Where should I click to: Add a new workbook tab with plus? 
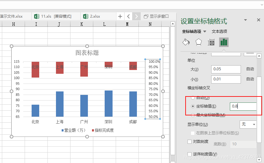point(120,16)
